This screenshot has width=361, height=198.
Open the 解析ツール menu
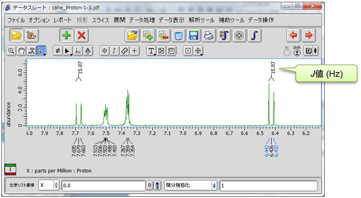pos(201,20)
